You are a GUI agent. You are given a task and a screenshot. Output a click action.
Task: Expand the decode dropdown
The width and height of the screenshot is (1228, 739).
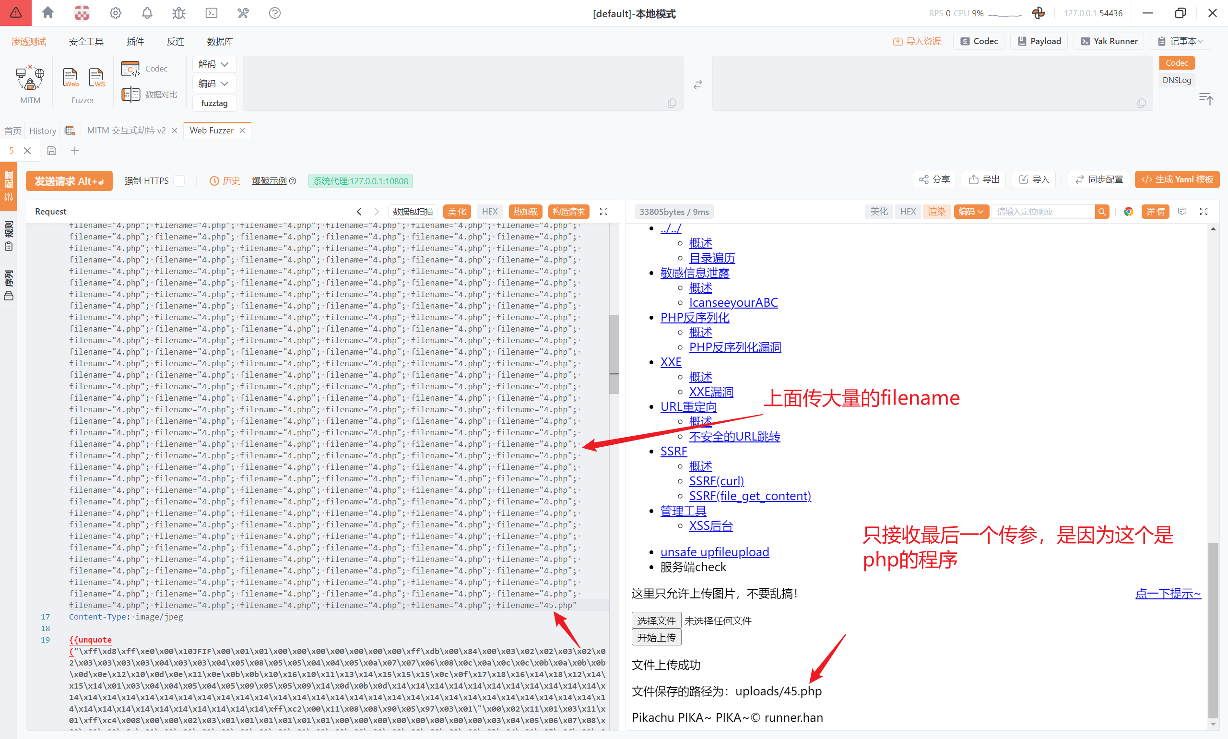point(213,64)
